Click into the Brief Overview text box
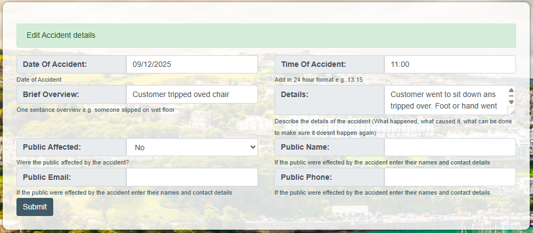 click(192, 94)
